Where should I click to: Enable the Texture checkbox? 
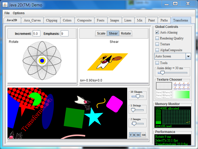click(157, 44)
